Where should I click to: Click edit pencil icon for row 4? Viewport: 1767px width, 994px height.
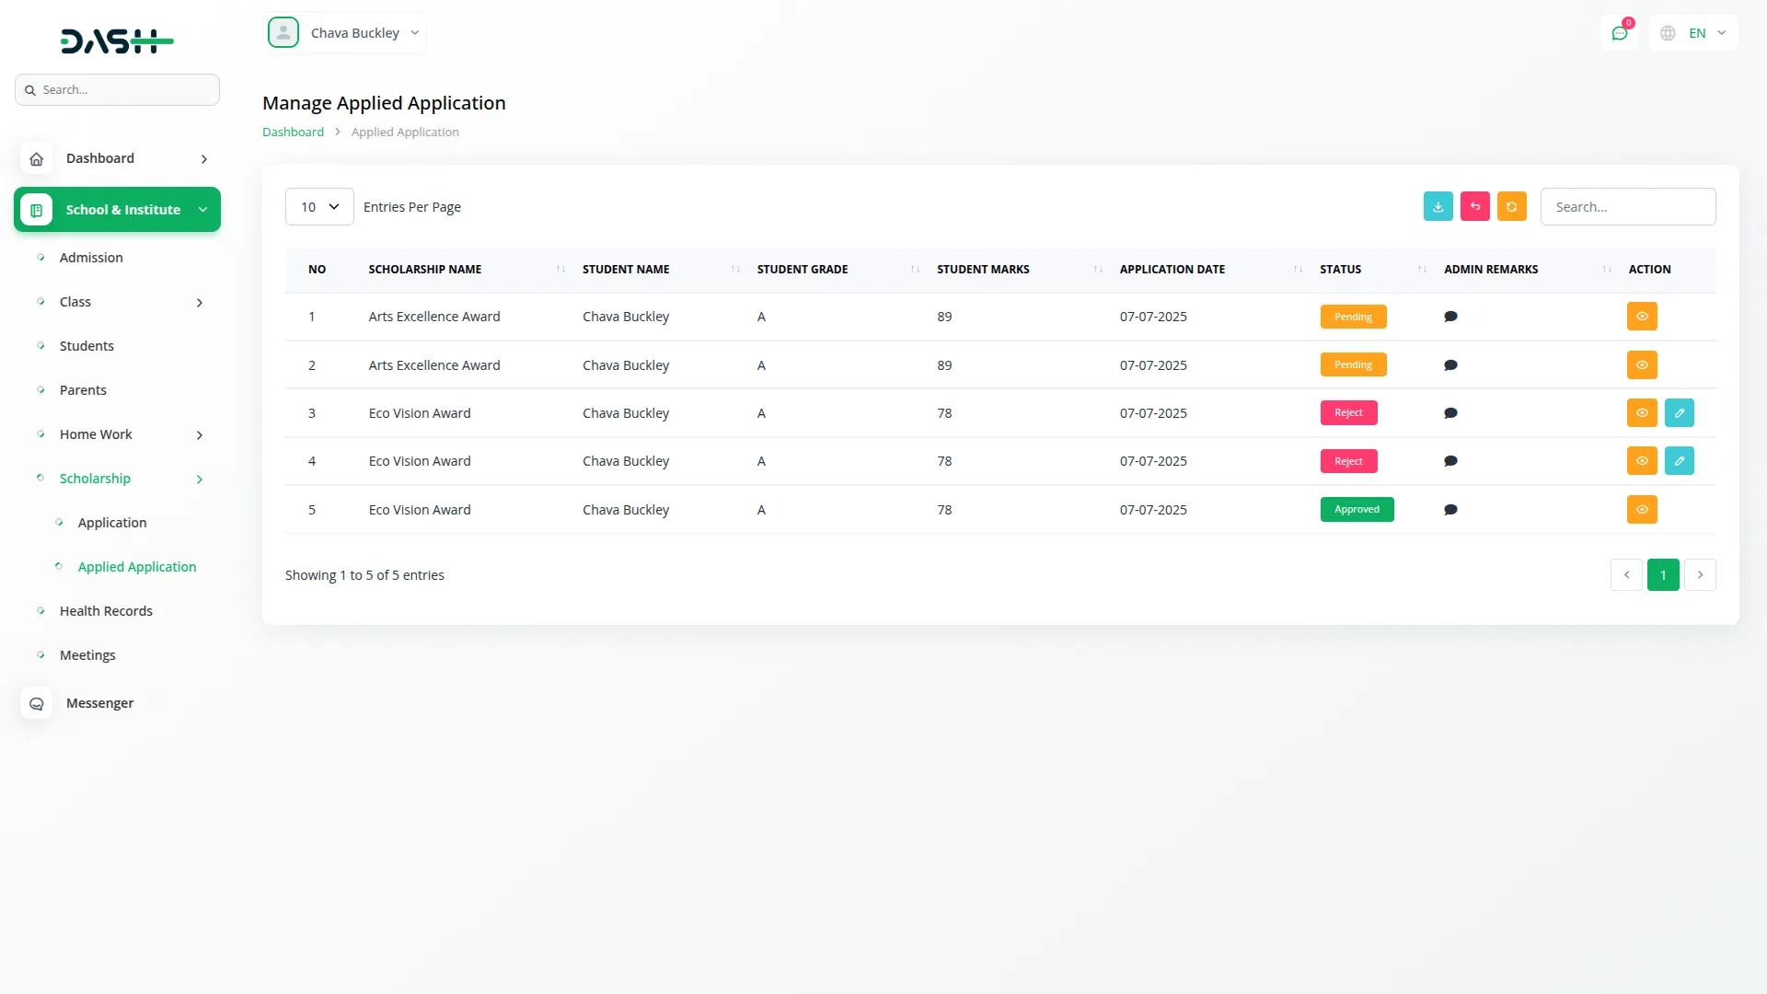[1679, 461]
